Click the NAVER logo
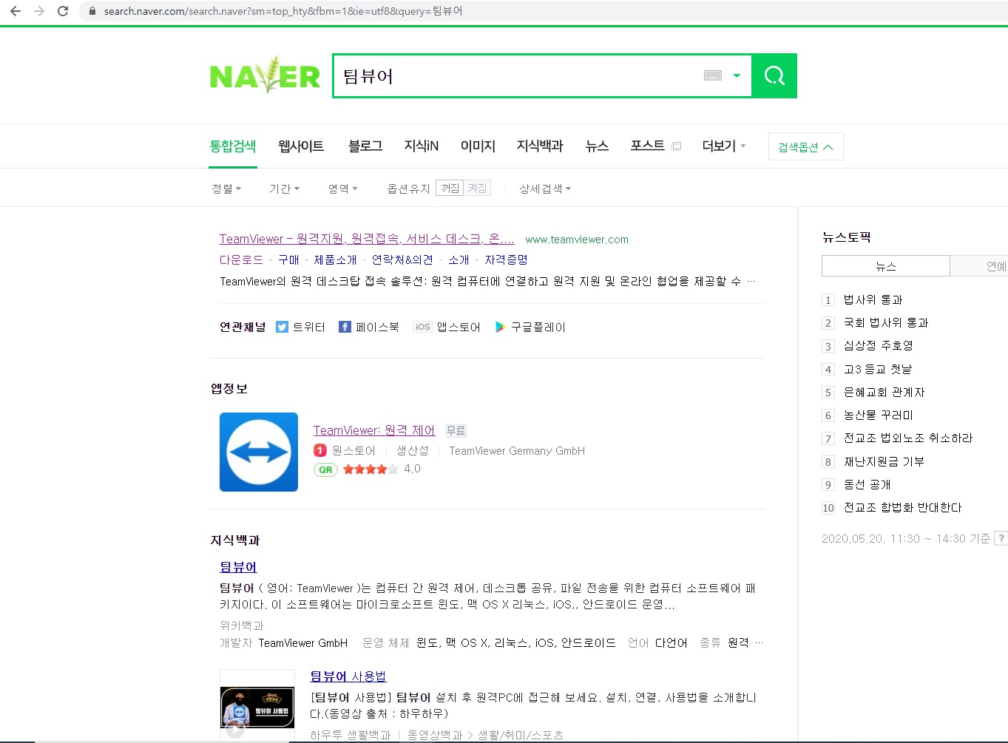1008x743 pixels. point(265,75)
